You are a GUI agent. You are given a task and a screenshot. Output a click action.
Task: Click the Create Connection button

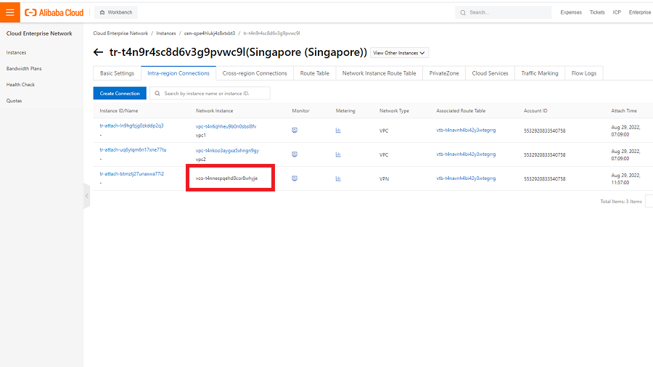pyautogui.click(x=120, y=94)
